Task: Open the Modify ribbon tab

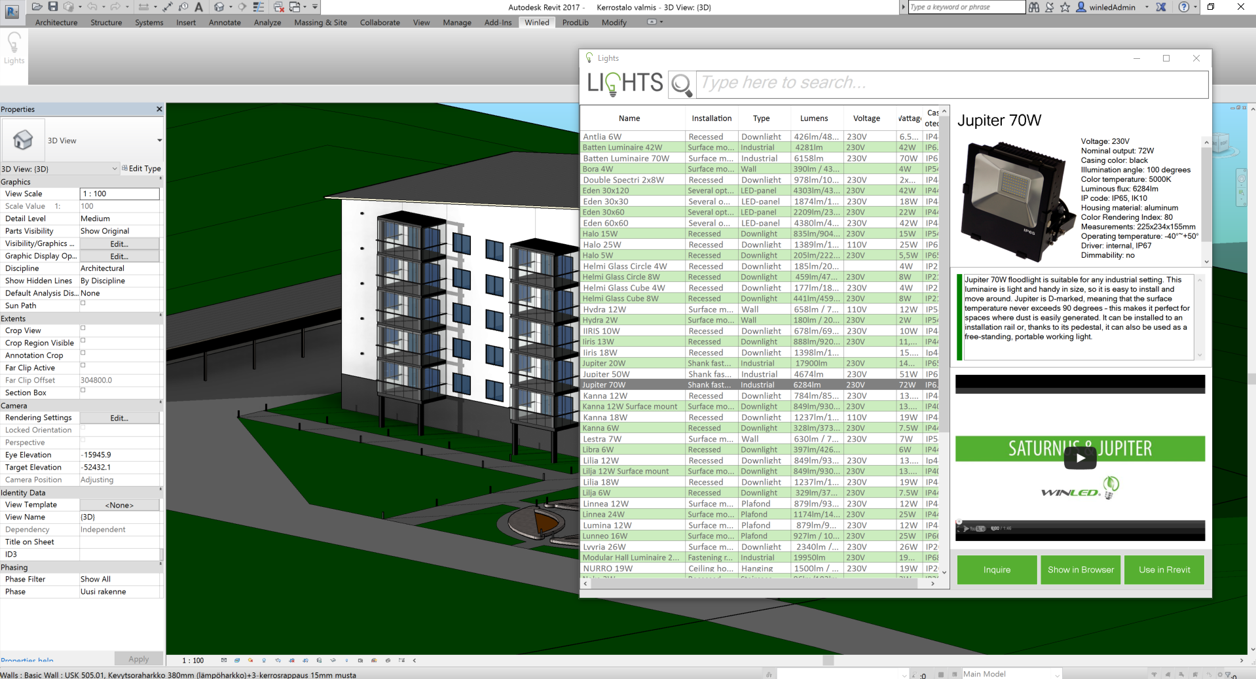Action: (614, 22)
